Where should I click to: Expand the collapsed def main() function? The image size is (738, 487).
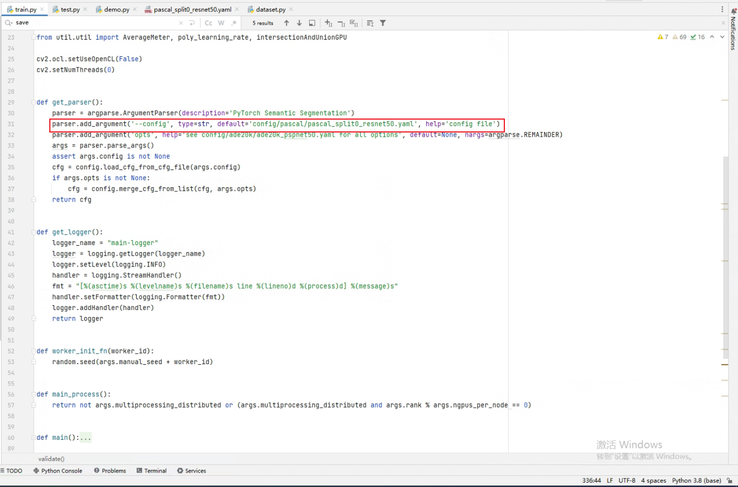(86, 438)
